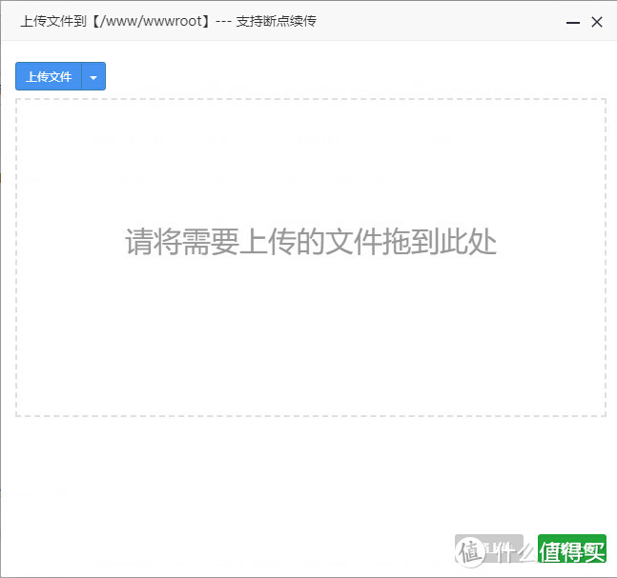Click the blue 上传文件 button
This screenshot has width=617, height=578.
click(x=49, y=76)
